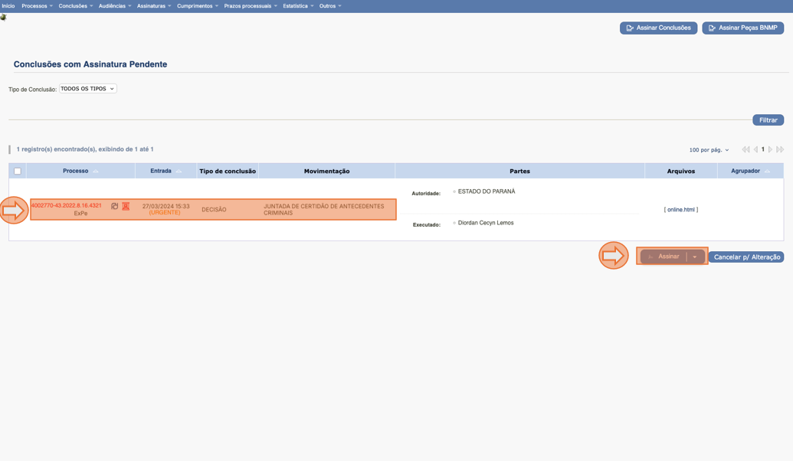
Task: Sort the table by Entrada column
Action: pyautogui.click(x=179, y=172)
